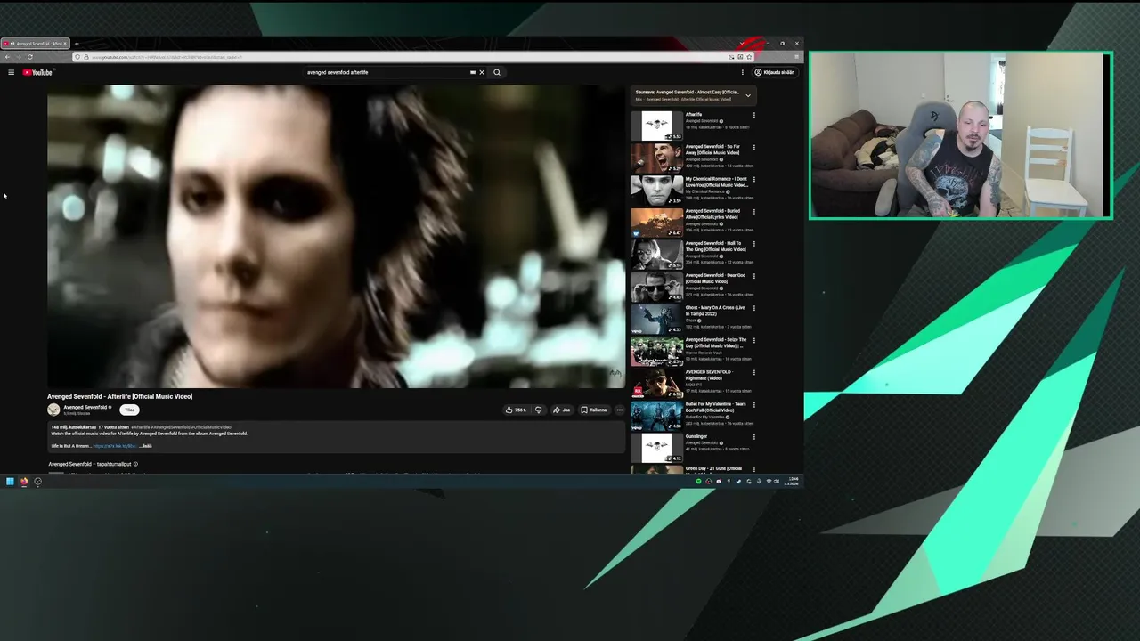
Task: Open options menu for Mary On A Cross
Action: [754, 308]
